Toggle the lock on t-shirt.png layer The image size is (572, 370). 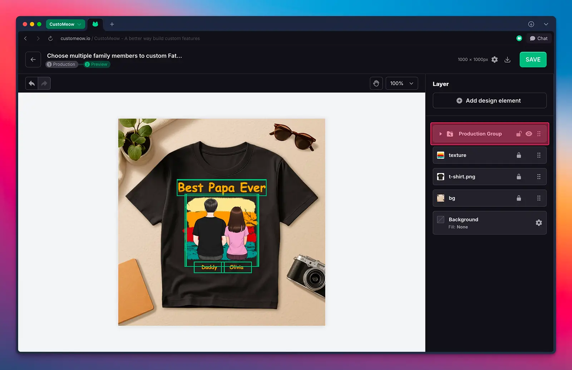[519, 177]
